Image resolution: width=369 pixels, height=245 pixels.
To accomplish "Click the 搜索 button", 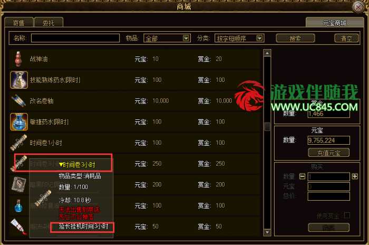I will (x=295, y=38).
